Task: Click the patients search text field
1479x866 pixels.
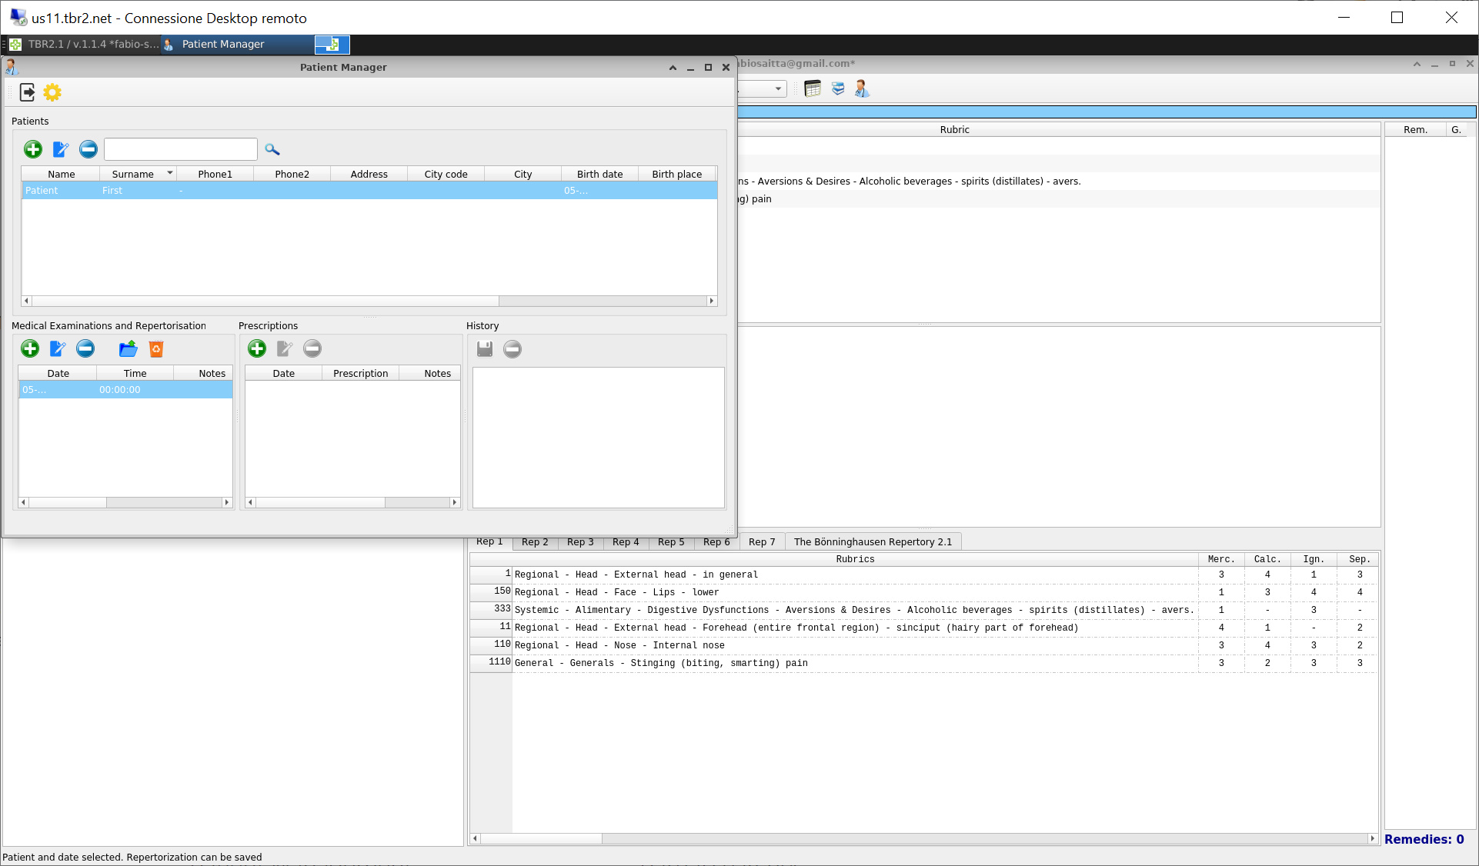Action: coord(181,149)
